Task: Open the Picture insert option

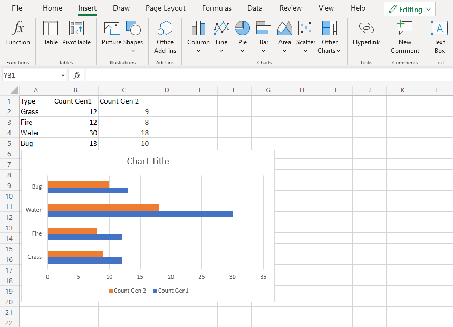Action: point(111,33)
